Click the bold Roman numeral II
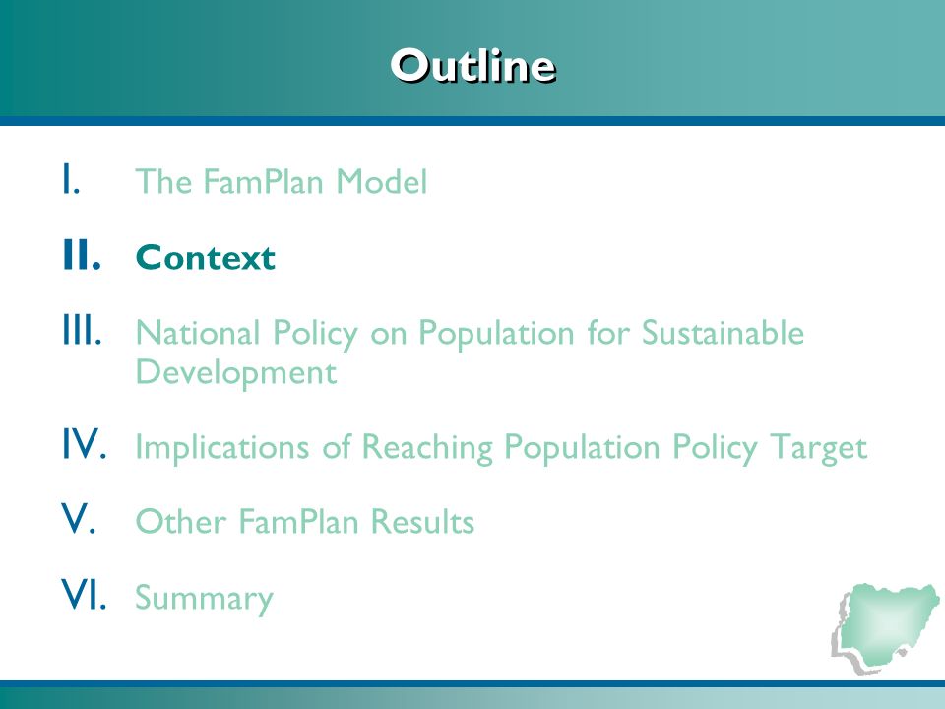 pyautogui.click(x=82, y=254)
